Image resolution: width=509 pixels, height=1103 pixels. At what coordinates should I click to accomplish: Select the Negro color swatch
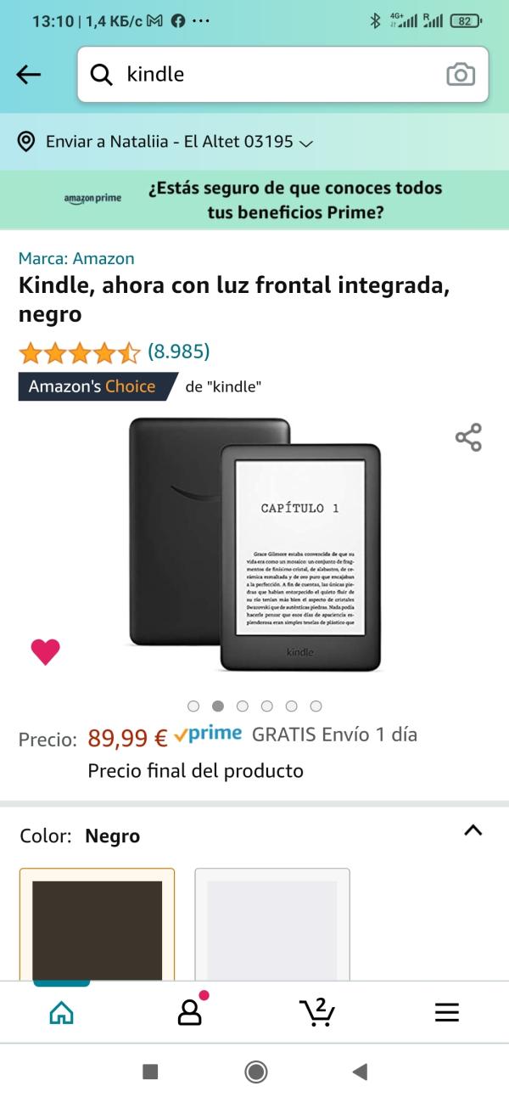pos(97,924)
